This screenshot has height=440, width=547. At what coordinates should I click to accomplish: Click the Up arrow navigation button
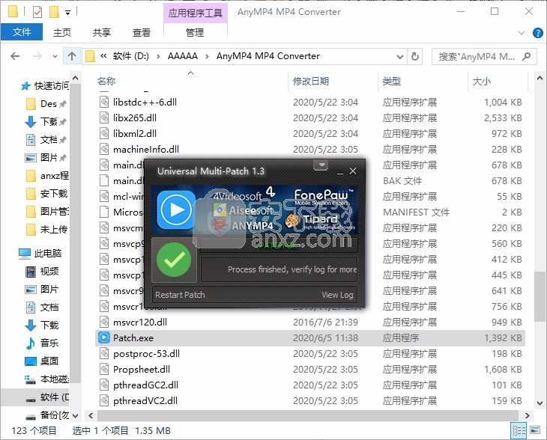pos(71,56)
